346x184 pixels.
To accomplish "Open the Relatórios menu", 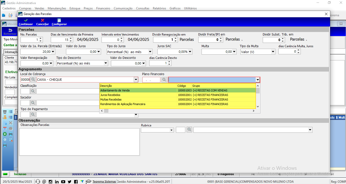I will (x=159, y=8).
